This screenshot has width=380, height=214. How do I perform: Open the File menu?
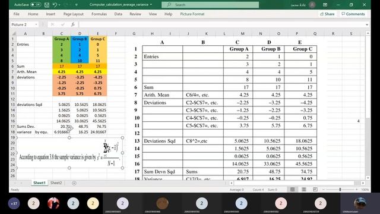(17, 14)
